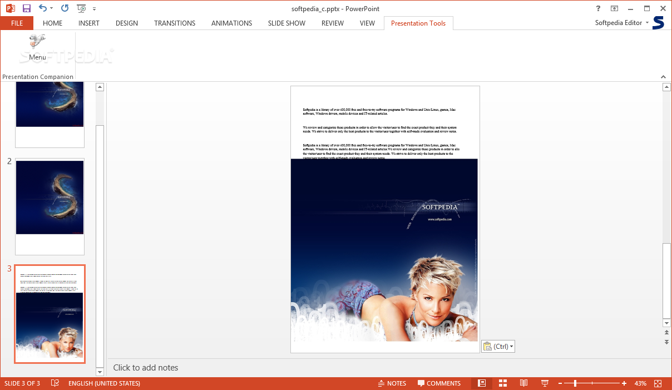Viewport: 672px width, 390px height.
Task: Select the Softpedia picture on the slide
Action: click(x=384, y=250)
